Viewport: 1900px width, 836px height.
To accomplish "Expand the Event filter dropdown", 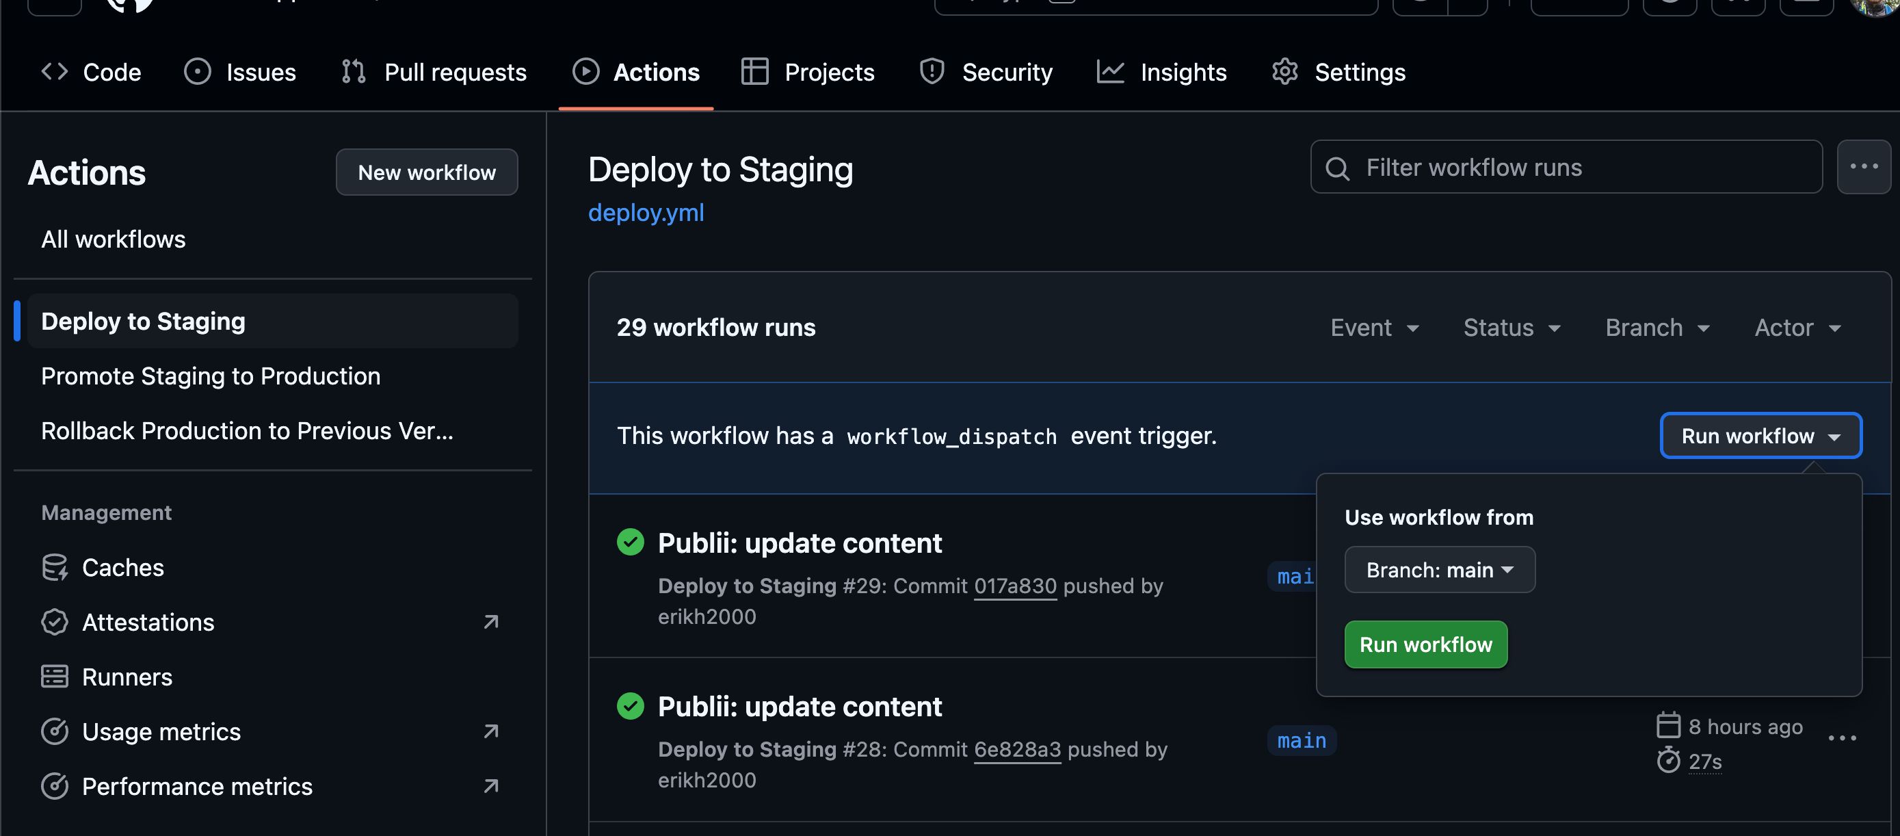I will (x=1375, y=328).
